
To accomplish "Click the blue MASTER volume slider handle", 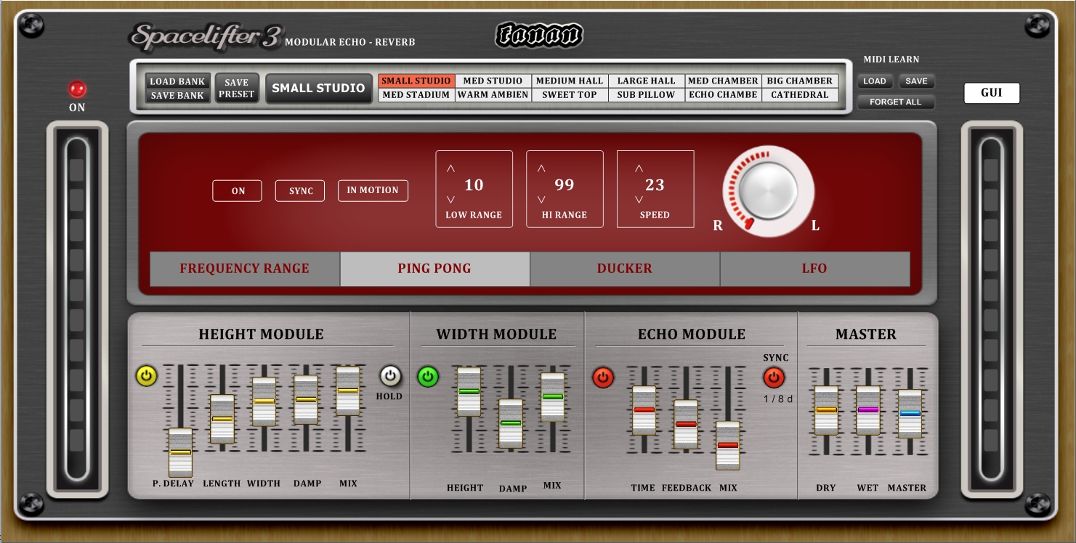I will [x=910, y=413].
